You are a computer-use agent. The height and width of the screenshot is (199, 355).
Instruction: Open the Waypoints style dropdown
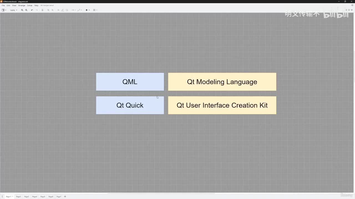coord(80,10)
